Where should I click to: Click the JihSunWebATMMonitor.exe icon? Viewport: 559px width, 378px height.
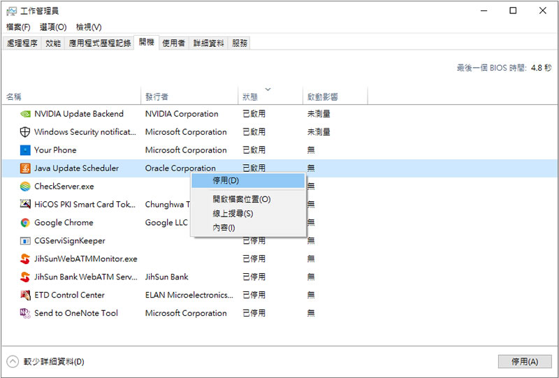click(x=25, y=259)
